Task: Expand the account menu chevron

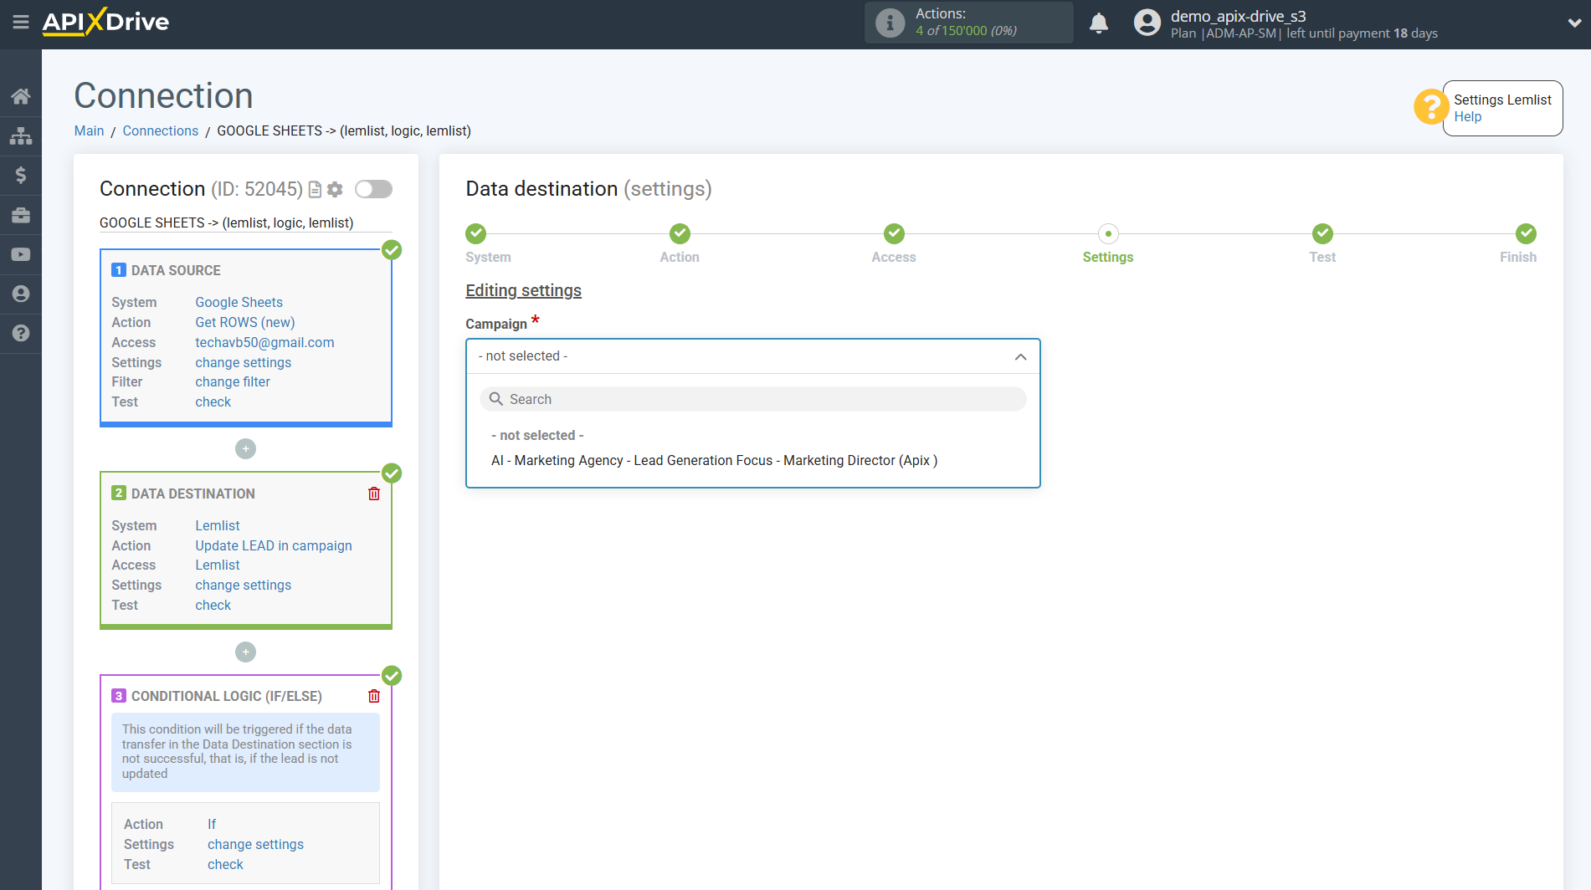Action: [1573, 23]
